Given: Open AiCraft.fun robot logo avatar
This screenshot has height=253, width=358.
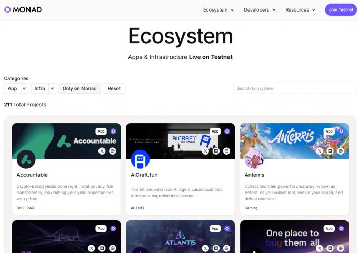Looking at the screenshot, I should [140, 159].
